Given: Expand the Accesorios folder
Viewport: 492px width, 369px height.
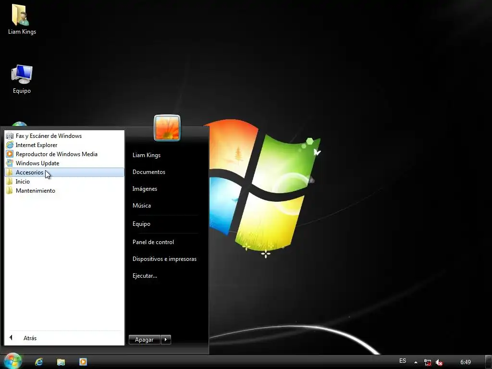Looking at the screenshot, I should tap(64, 172).
